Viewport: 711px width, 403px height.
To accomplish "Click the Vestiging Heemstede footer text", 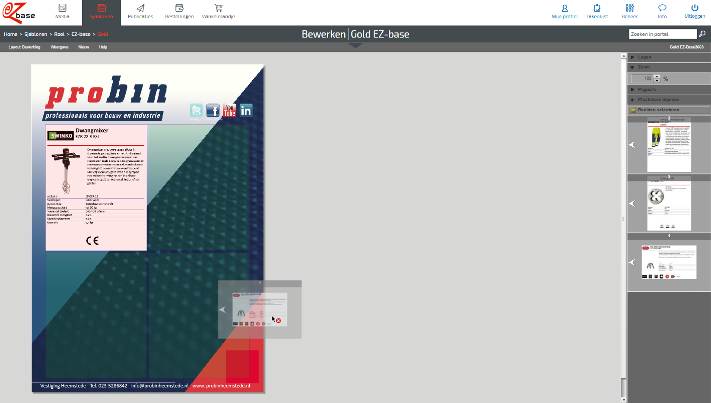I will coord(145,386).
